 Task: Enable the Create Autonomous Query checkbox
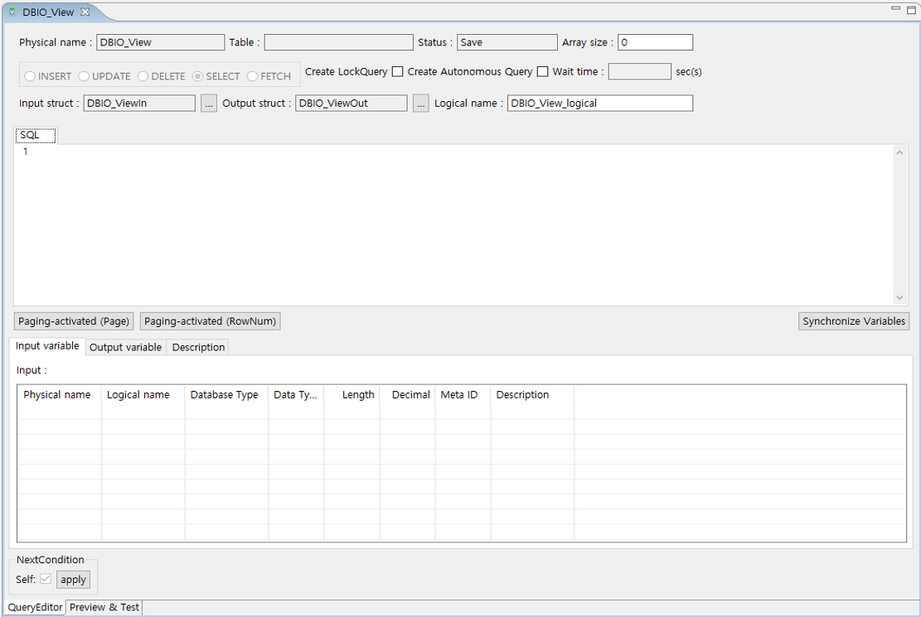(x=543, y=72)
